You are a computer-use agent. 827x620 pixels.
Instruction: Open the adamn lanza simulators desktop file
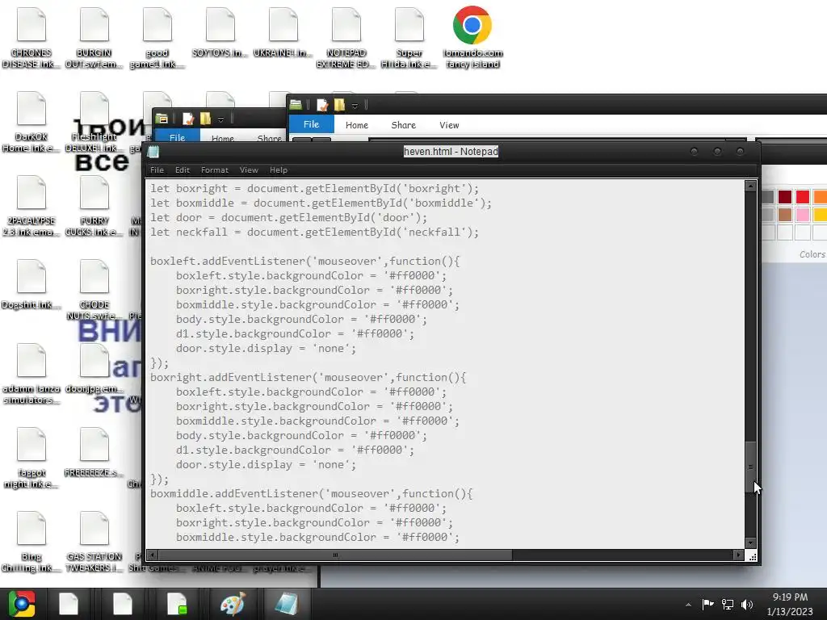(31, 373)
